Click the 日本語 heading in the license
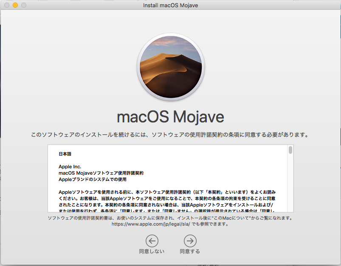Viewport: 341px width, 266px height. [x=65, y=154]
